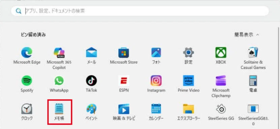Viewport: 280px width, 129px height.
Task: Launch Microsoft Clipchamp
Action: pyautogui.click(x=221, y=86)
